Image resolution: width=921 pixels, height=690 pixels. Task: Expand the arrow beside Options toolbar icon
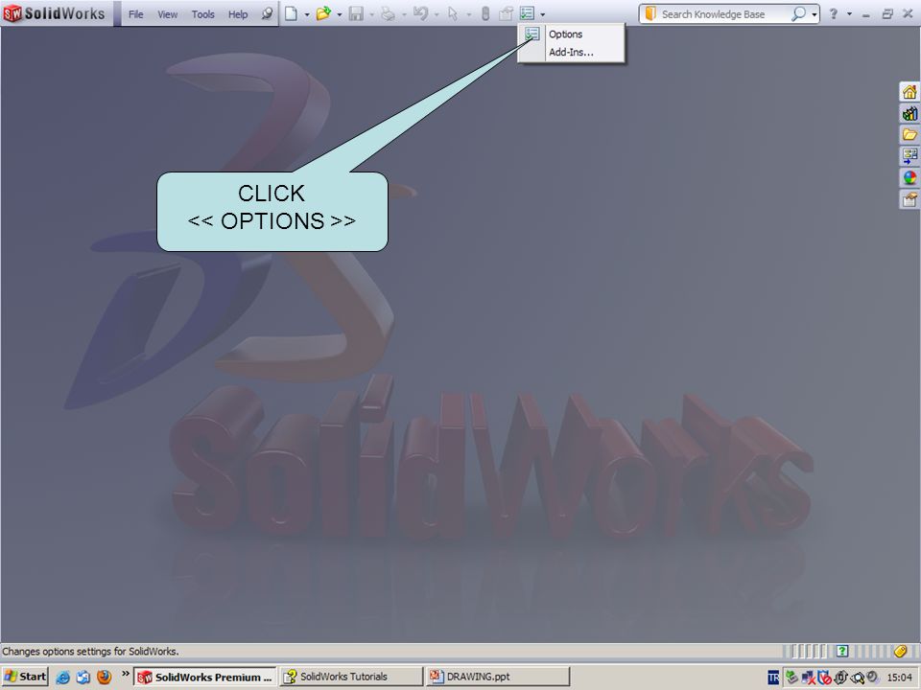[543, 14]
